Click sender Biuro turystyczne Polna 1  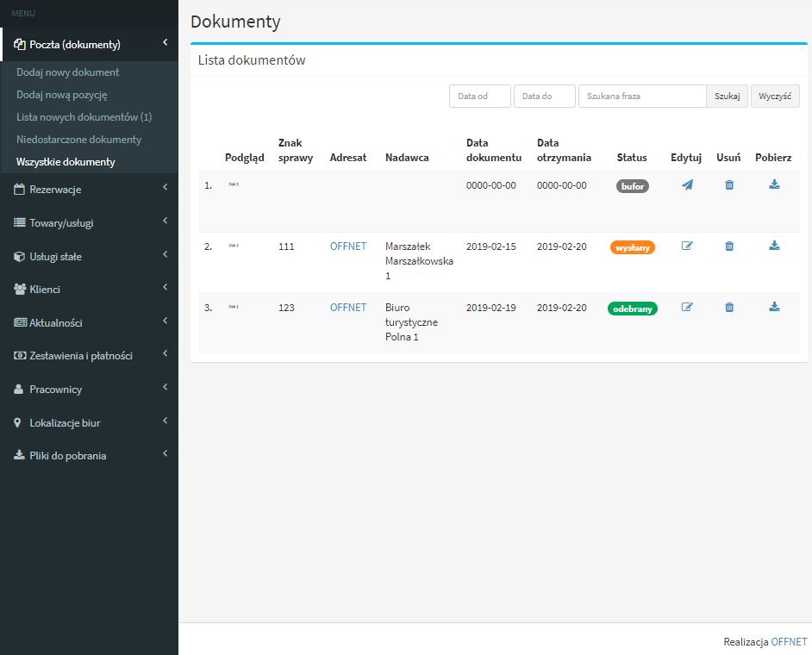[411, 322]
